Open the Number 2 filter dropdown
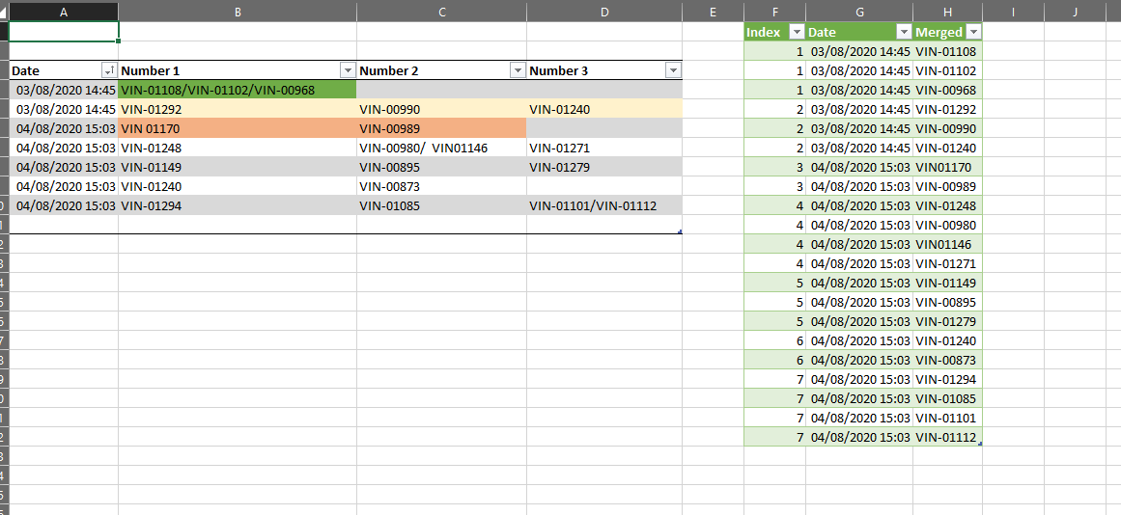Screen dimensions: 1121x515 coord(518,70)
